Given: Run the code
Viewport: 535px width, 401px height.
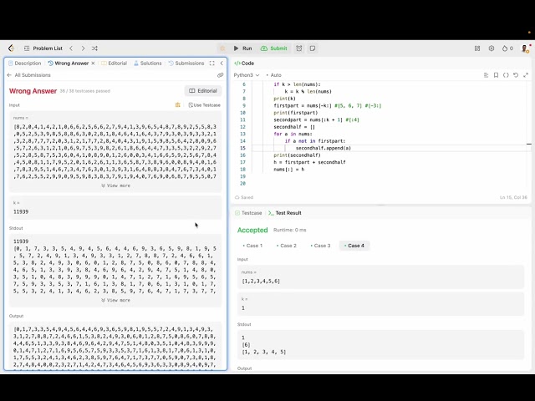Looking at the screenshot, I should coord(243,48).
